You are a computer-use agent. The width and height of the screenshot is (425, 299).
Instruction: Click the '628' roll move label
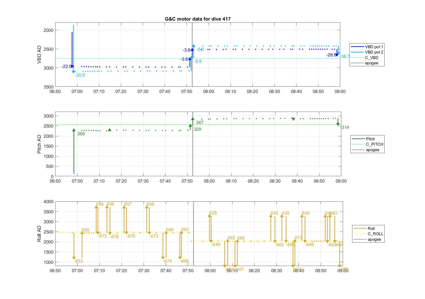click(213, 213)
